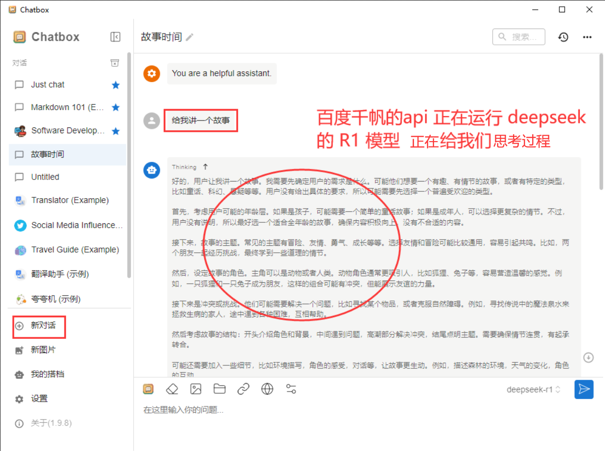
Task: Click the Translator (Example) translate icon
Action: click(x=20, y=201)
